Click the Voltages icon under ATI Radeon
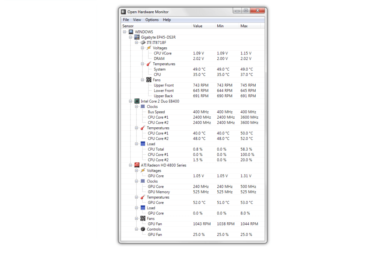385x255 pixels. tap(143, 171)
